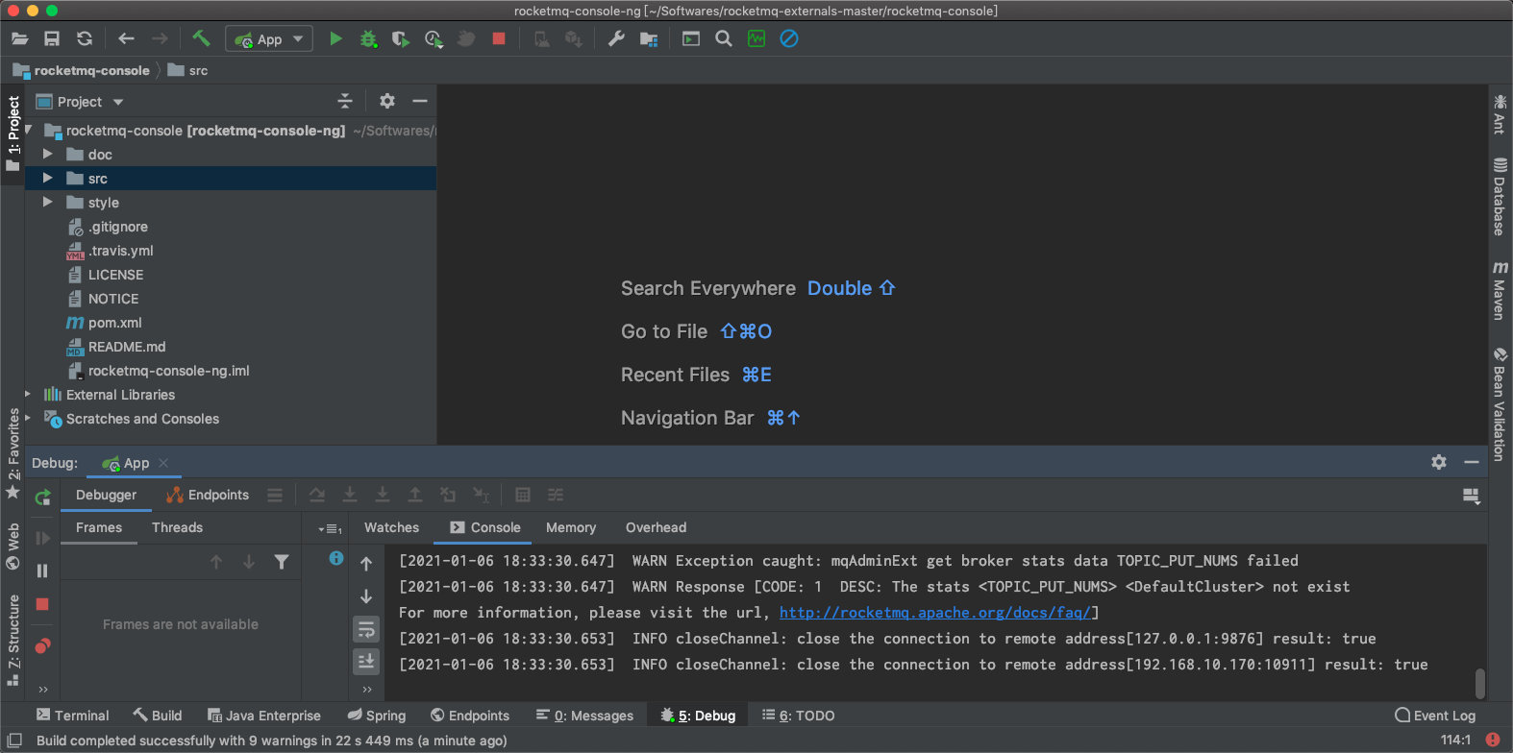Select the Threads tab
This screenshot has width=1513, height=753.
177,527
